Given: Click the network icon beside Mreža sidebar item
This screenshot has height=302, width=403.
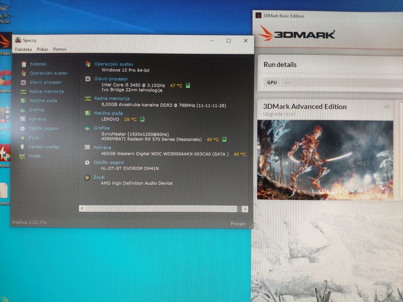Looking at the screenshot, I should 22,156.
